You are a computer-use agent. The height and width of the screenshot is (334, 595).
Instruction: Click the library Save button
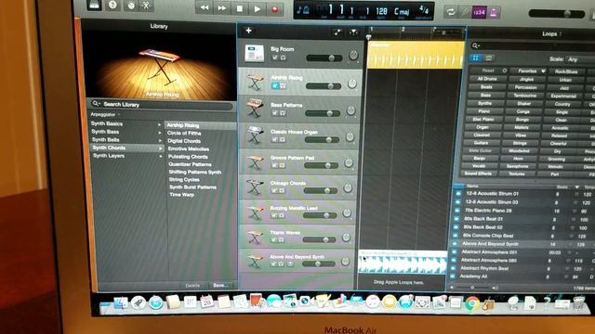click(x=220, y=285)
